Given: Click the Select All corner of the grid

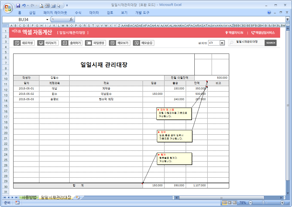Looking at the screenshot, I should coord(6,26).
